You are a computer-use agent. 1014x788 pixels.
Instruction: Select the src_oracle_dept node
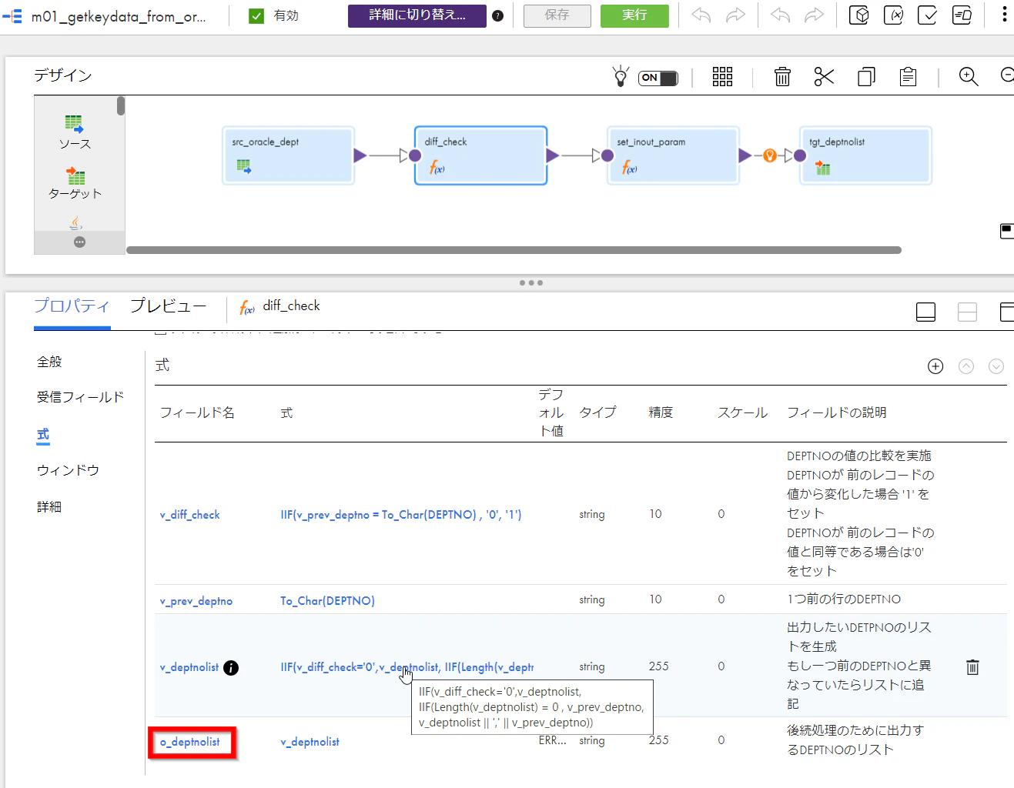pos(288,155)
